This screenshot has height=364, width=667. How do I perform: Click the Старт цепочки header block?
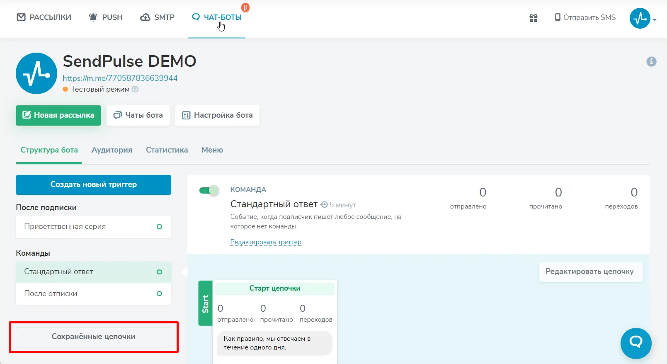(275, 289)
